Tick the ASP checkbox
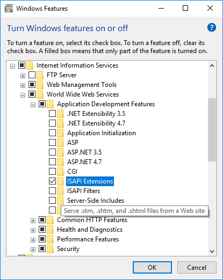 click(52, 143)
